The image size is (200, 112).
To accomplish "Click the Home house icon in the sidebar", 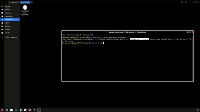I will tap(2, 10).
